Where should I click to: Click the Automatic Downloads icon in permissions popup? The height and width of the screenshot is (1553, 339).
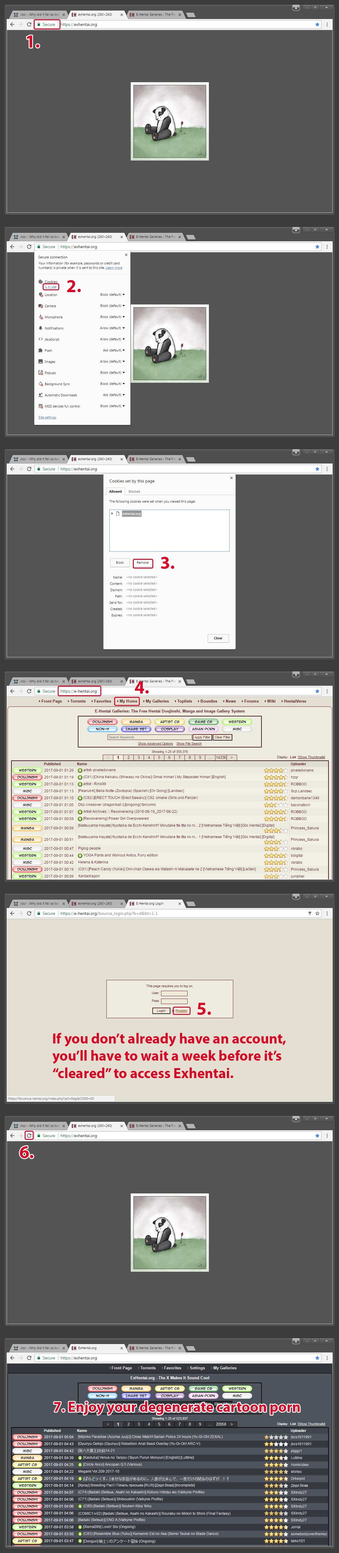coord(40,395)
